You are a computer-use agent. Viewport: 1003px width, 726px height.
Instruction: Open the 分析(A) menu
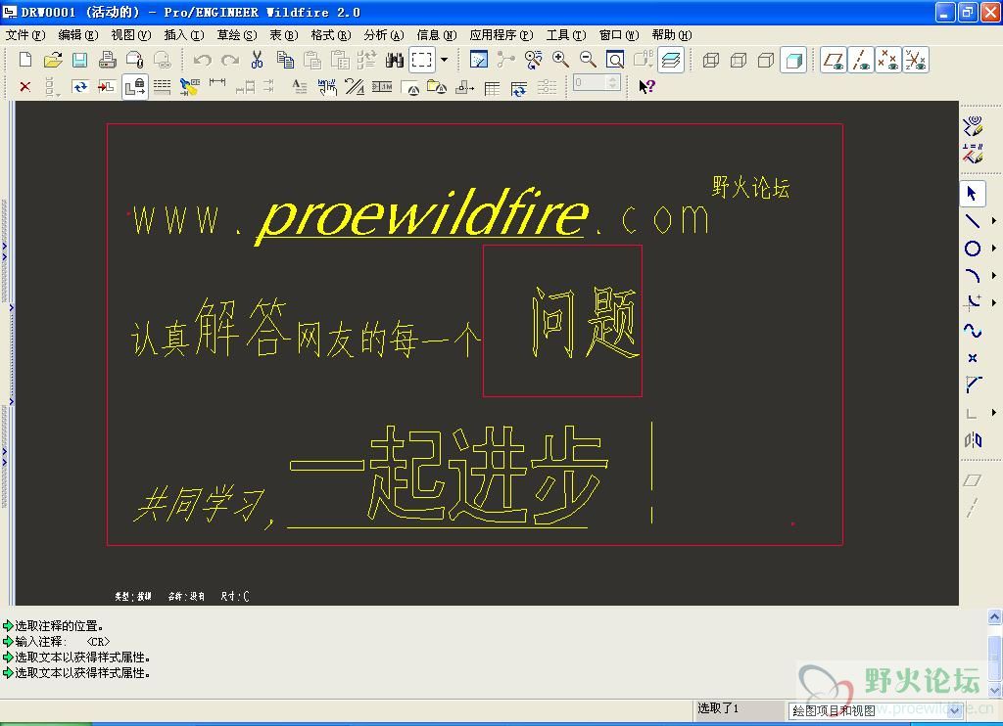(384, 35)
